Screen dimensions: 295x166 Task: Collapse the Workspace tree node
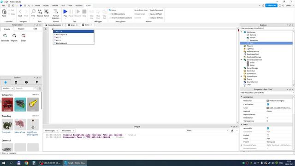click(x=242, y=32)
